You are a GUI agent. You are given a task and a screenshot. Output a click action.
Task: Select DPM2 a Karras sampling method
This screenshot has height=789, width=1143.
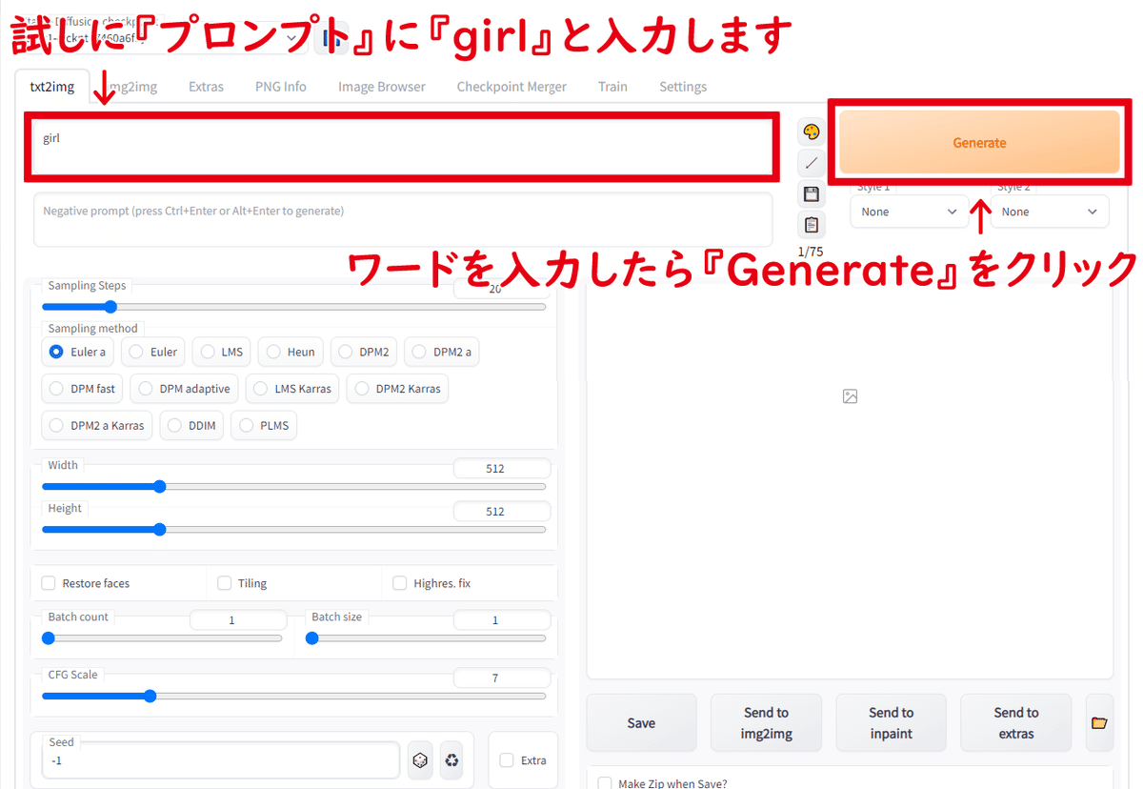pyautogui.click(x=96, y=425)
